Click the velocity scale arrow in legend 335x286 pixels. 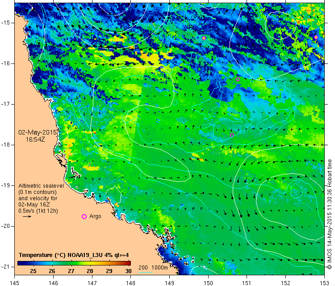tap(27, 217)
